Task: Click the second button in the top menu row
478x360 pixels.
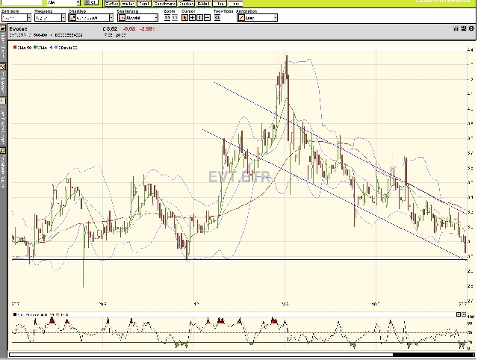Action: [x=128, y=4]
